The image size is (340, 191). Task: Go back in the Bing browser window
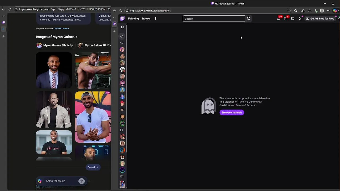3,9
